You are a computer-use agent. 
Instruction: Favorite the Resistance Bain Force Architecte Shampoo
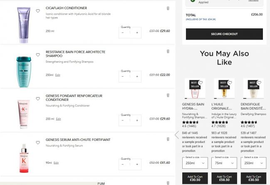(x=38, y=55)
